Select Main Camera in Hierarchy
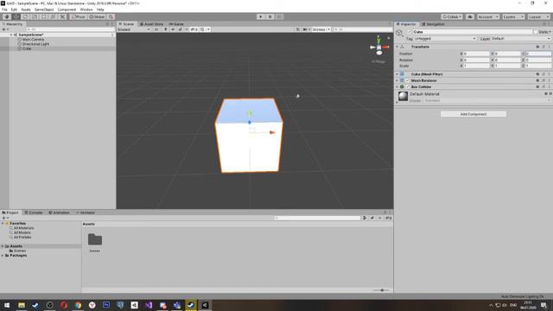This screenshot has width=553, height=311. [x=33, y=40]
